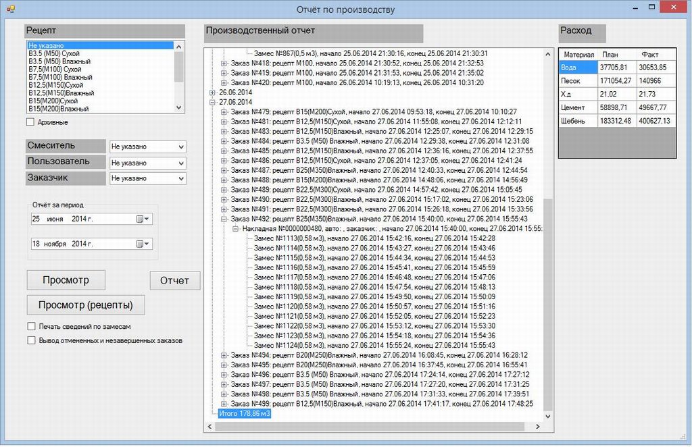The height and width of the screenshot is (447, 692).
Task: Click the end date field 18 ноября 2014
Action: [x=92, y=244]
